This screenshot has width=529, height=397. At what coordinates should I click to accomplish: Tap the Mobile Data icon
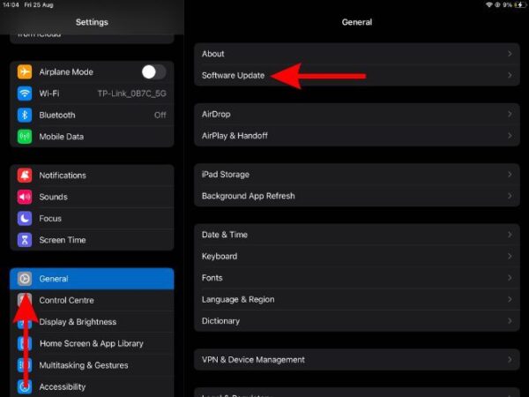point(25,137)
